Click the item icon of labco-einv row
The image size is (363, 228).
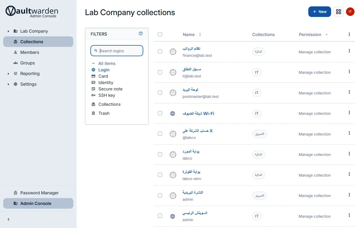click(173, 175)
